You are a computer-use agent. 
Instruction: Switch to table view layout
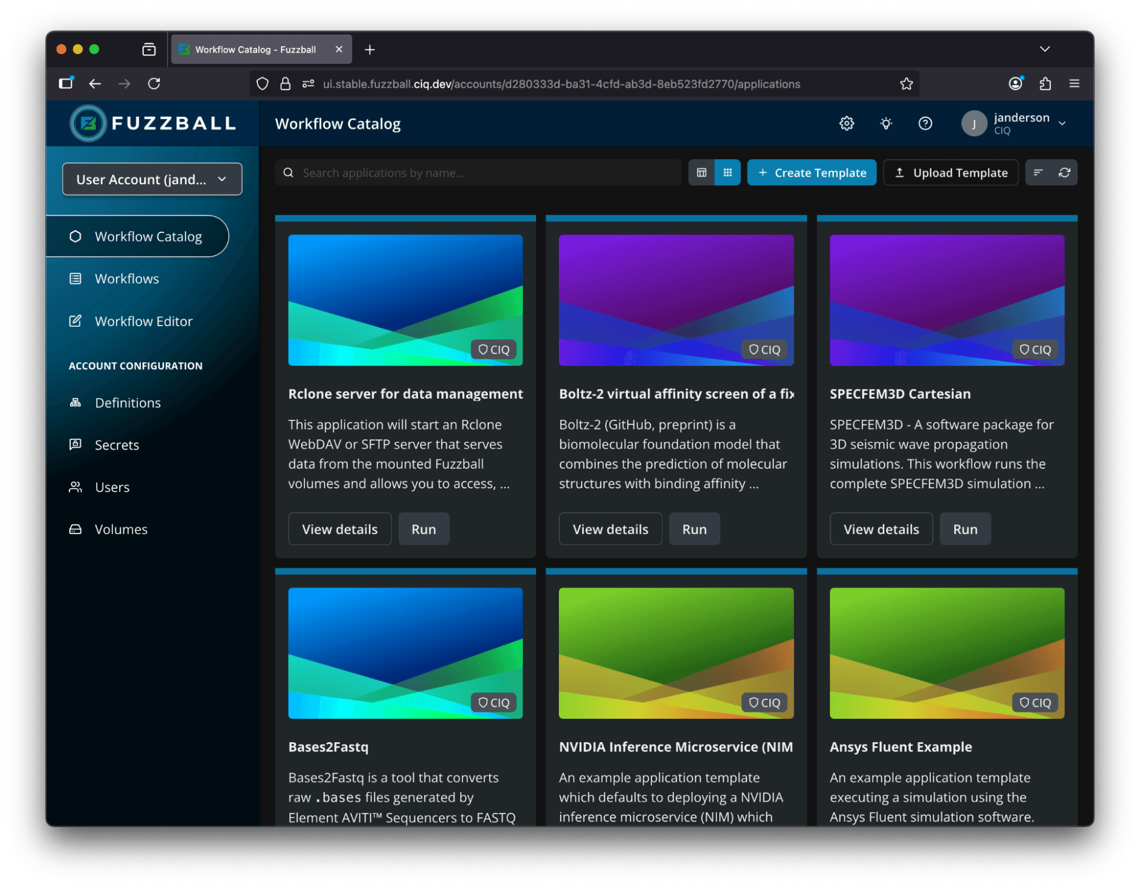(701, 172)
